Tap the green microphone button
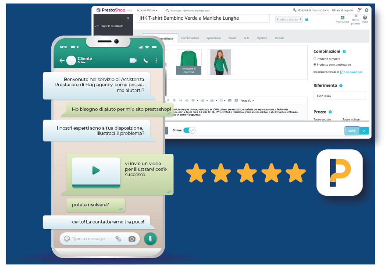The height and width of the screenshot is (269, 388). (150, 239)
